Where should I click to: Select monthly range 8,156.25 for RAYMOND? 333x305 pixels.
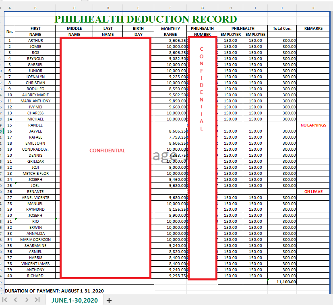170,210
